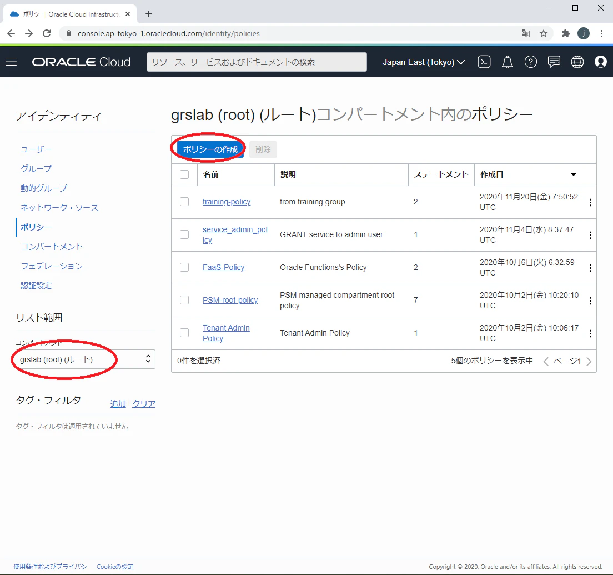Screen dimensions: 613x575
Task: Open Chrome profile avatar icon
Action: [584, 34]
